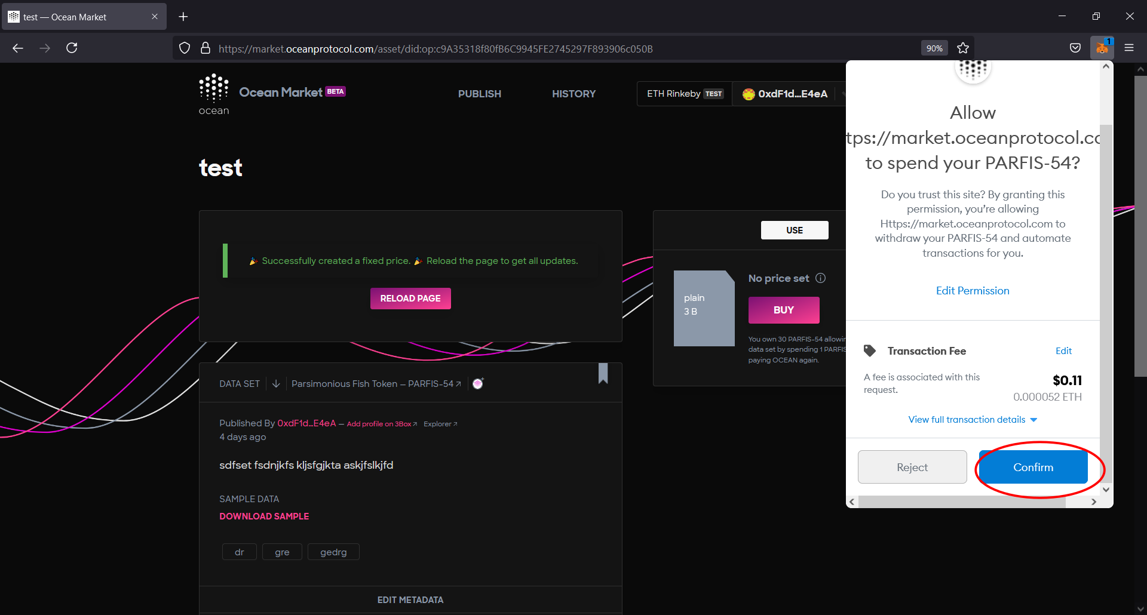Click the EDIT METADATA button
1147x615 pixels.
410,600
